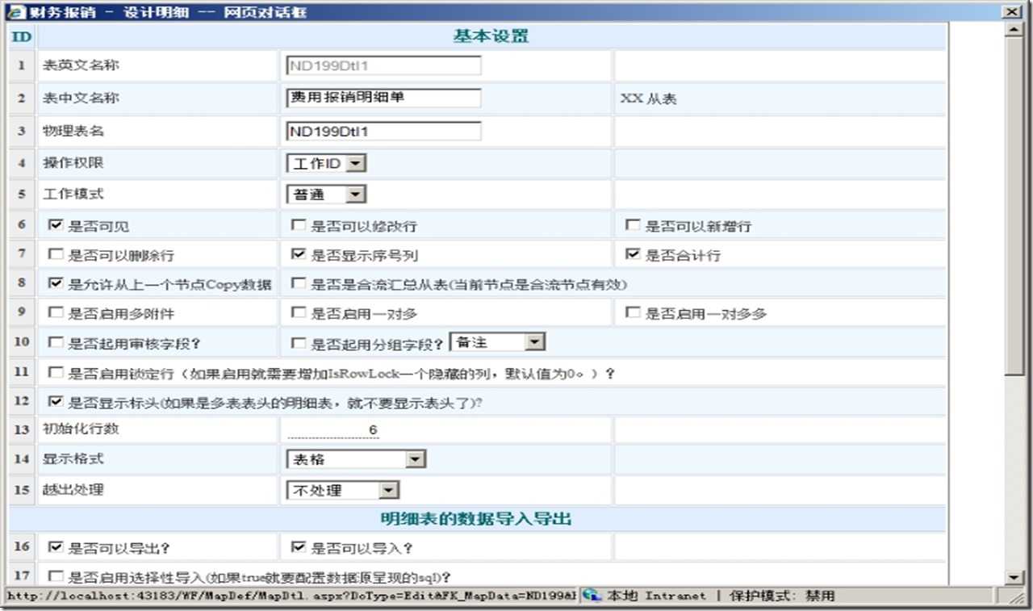The height and width of the screenshot is (611, 1033).
Task: Check the 是否启用一对多 checkbox
Action: 298,312
